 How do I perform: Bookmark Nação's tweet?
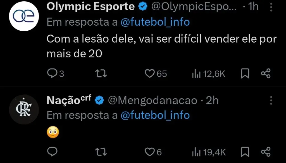[245, 152]
